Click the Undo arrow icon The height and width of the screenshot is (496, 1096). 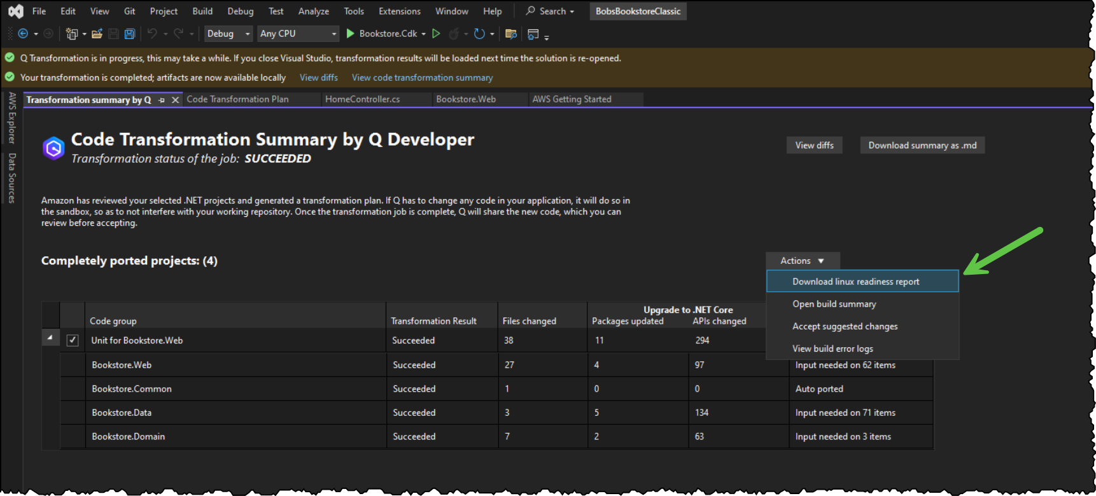(152, 34)
